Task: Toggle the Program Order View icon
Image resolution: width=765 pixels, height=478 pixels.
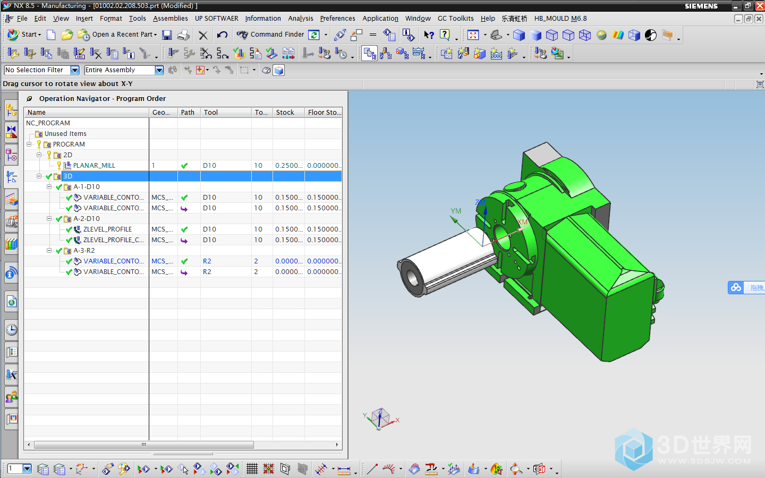Action: point(370,53)
